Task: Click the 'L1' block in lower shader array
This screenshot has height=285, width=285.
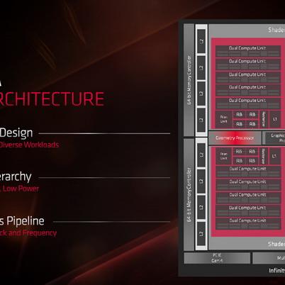Action: tap(274, 156)
